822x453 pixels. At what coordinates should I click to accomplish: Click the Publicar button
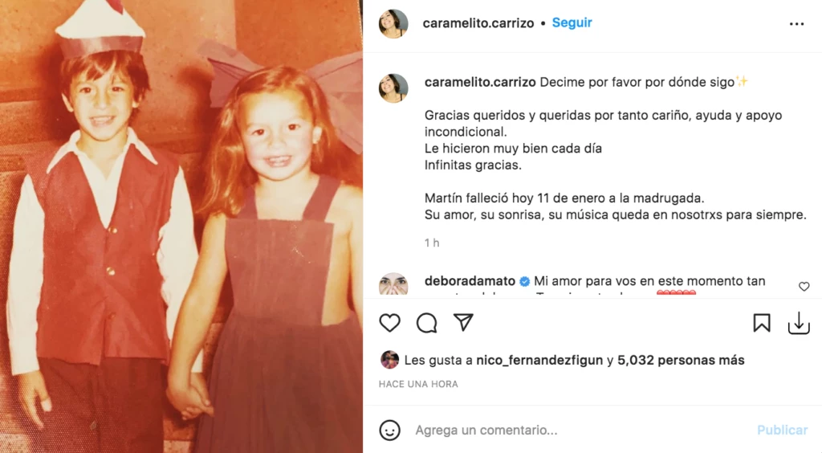tap(782, 430)
